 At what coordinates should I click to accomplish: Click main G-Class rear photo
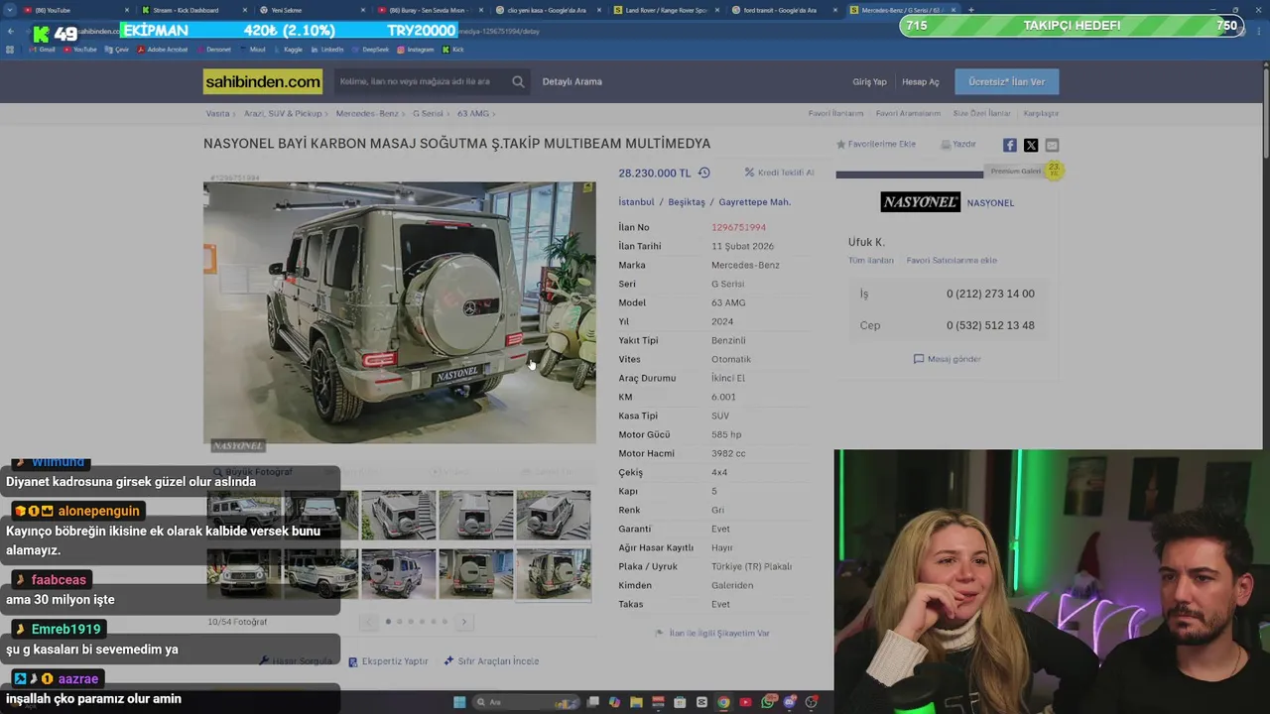pyautogui.click(x=399, y=312)
